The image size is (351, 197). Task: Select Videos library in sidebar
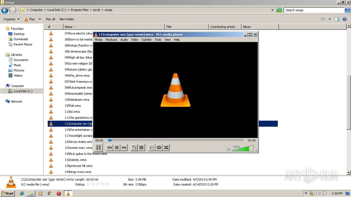coord(18,76)
